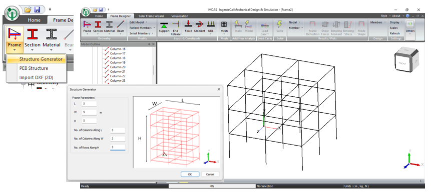Close the Model Outline panel
The height and width of the screenshot is (194, 431).
(153, 44)
